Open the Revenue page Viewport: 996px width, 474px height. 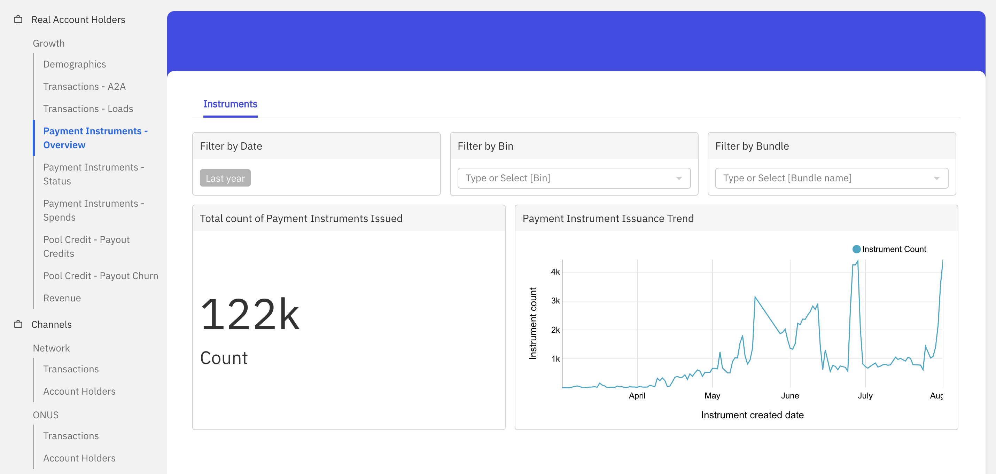coord(62,298)
